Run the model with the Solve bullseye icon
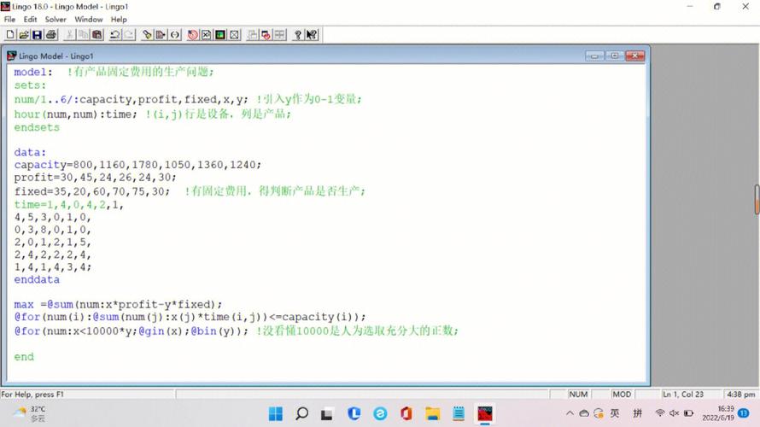The image size is (760, 427). coord(193,35)
